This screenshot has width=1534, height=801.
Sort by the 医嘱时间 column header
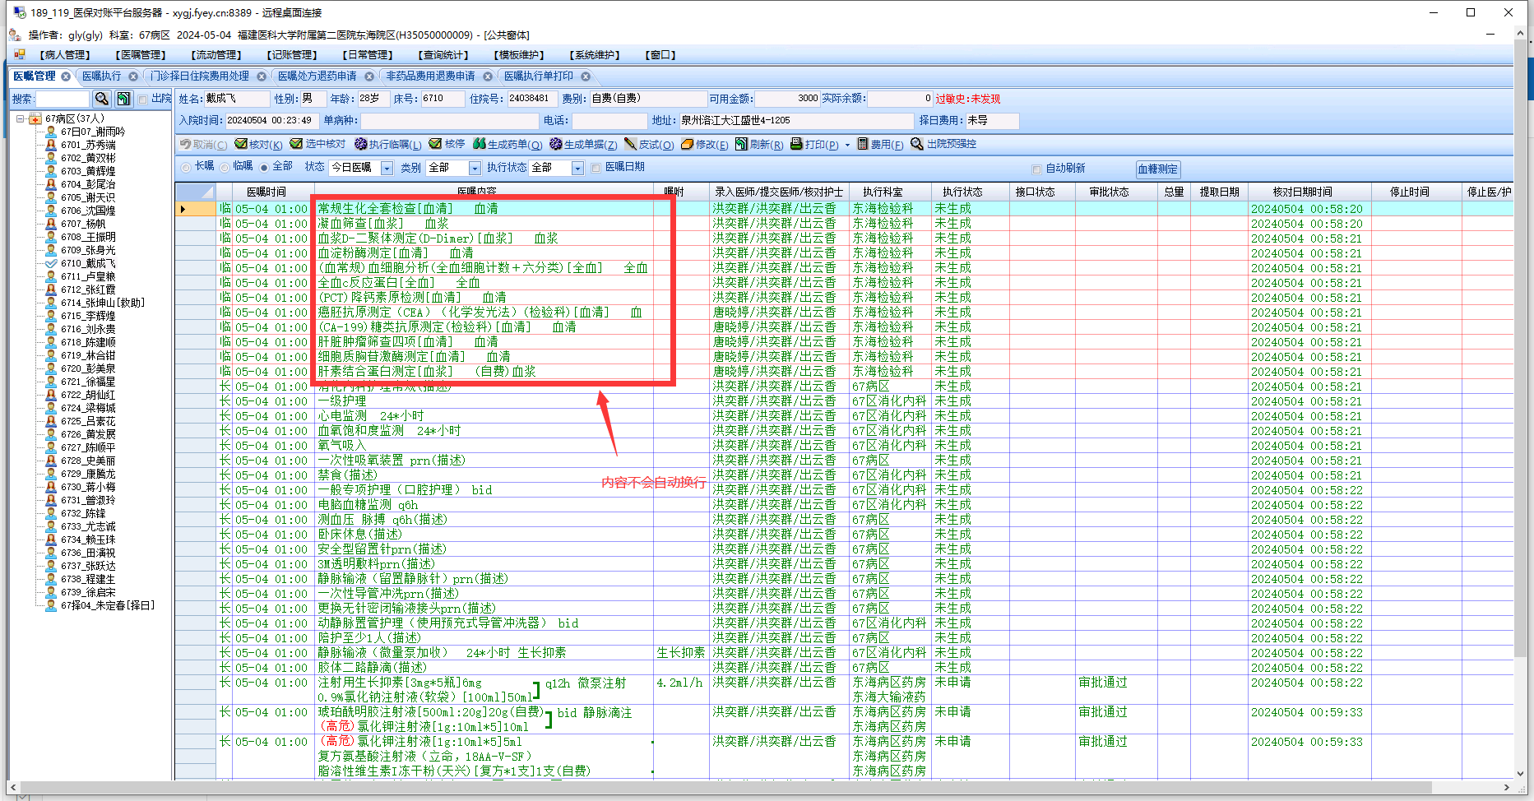(x=266, y=192)
